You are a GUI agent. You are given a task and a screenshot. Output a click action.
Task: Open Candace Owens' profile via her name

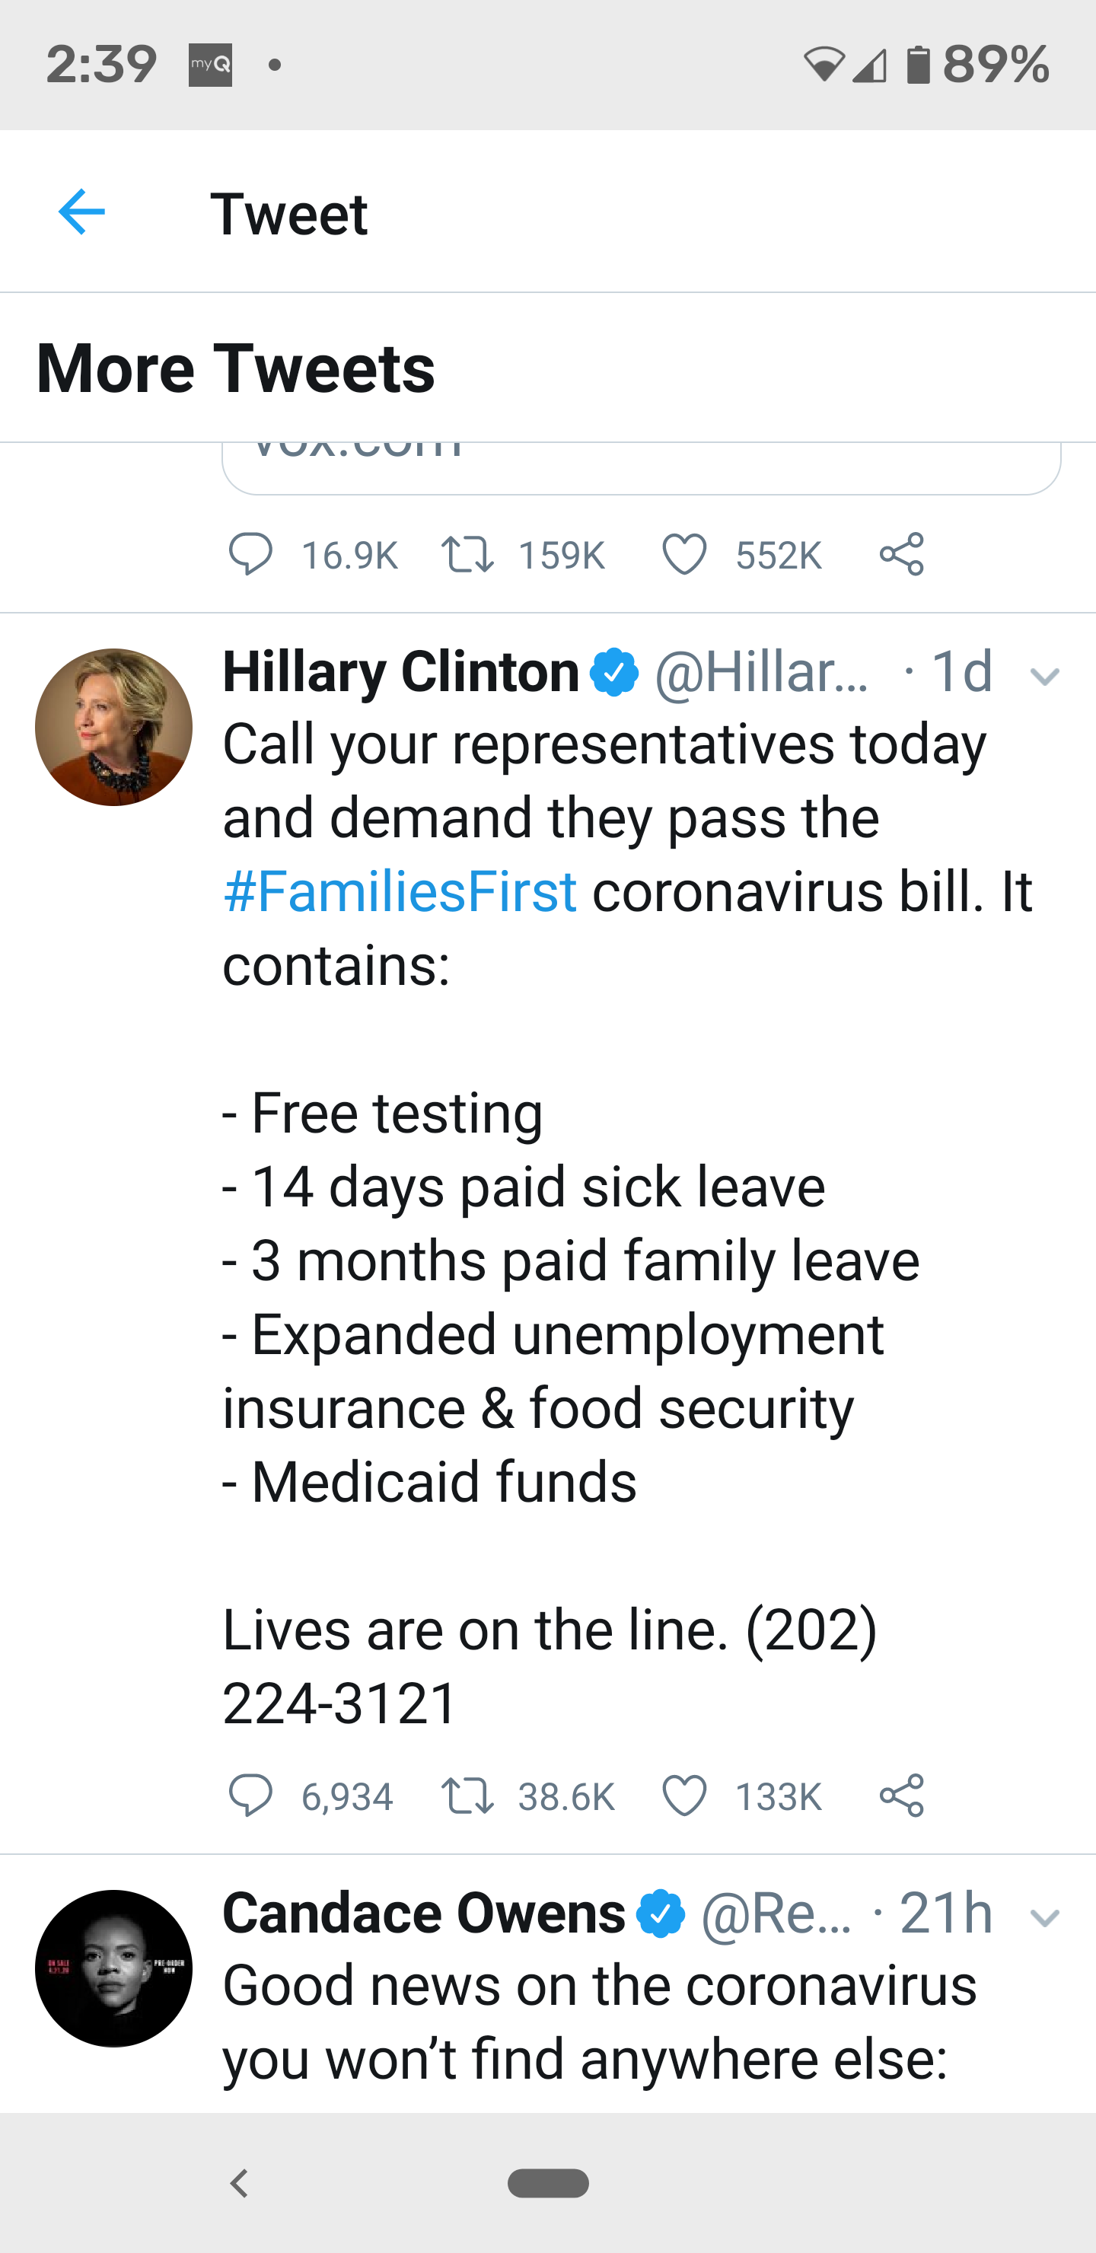(x=423, y=1914)
